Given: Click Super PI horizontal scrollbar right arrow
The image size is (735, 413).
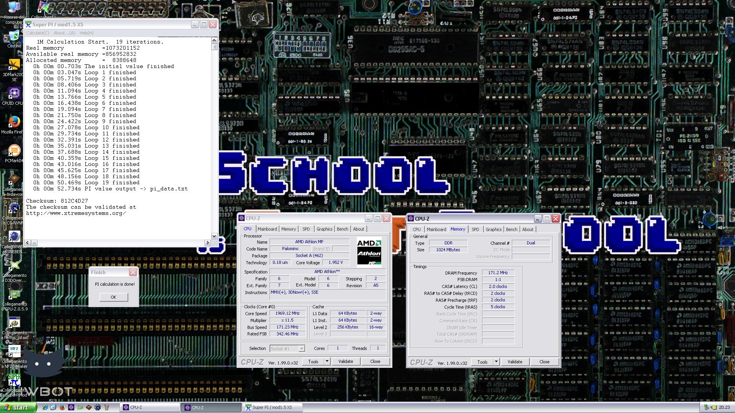Looking at the screenshot, I should coord(207,243).
